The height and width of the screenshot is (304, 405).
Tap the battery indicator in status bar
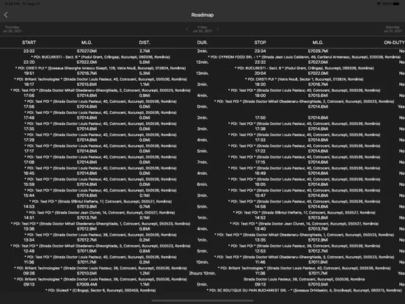tap(396, 4)
